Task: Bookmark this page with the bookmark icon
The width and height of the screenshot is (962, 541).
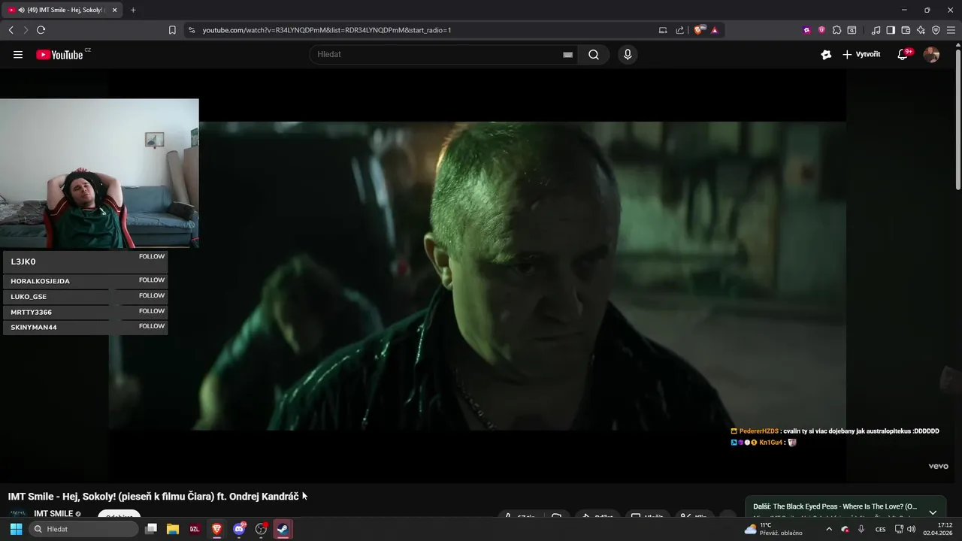Action: 172,30
